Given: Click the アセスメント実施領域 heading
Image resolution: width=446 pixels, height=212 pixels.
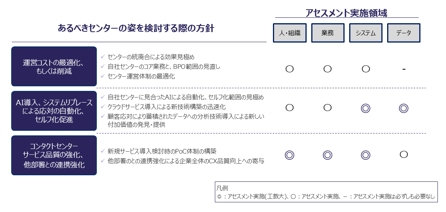Looking at the screenshot, I should (346, 13).
